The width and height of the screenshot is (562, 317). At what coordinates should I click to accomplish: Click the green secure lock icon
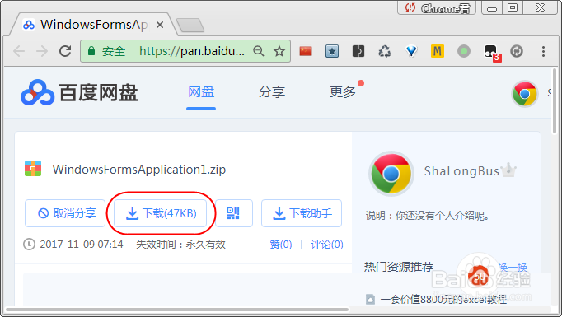coord(91,51)
